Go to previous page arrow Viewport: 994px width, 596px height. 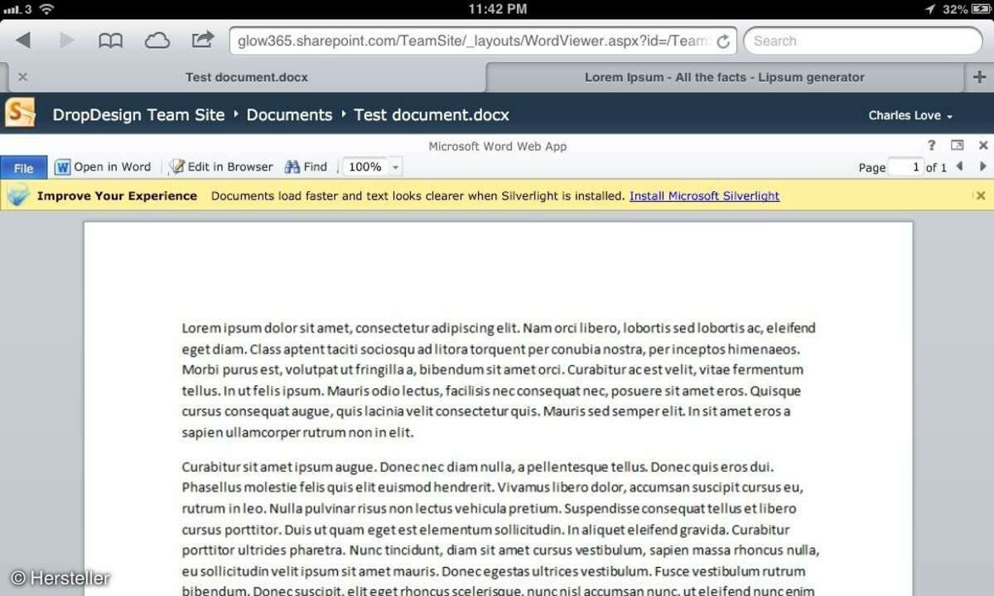tap(959, 166)
